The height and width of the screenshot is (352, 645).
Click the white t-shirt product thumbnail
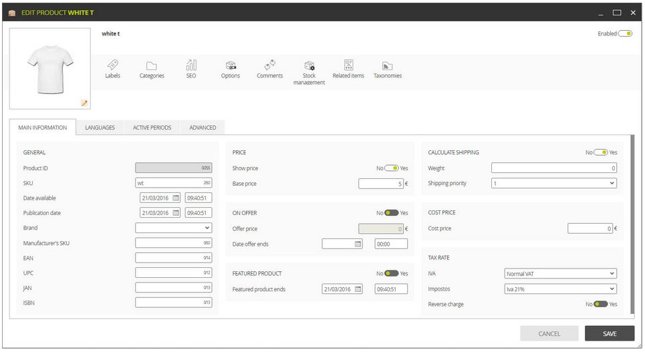[x=50, y=69]
